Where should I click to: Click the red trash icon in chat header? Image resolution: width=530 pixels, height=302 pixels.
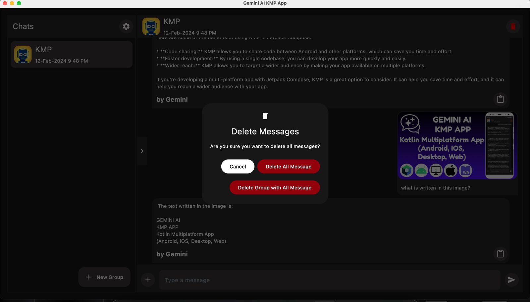pyautogui.click(x=513, y=26)
